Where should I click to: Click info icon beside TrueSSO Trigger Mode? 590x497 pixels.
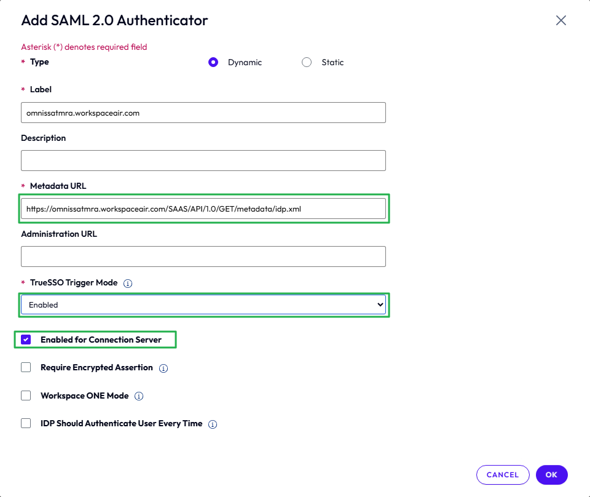[128, 284]
